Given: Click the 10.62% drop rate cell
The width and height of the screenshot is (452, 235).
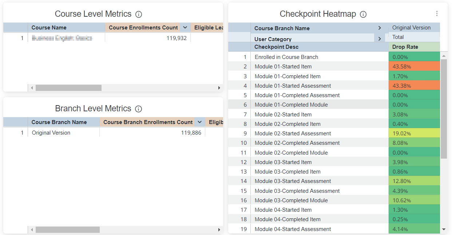Looking at the screenshot, I should (x=414, y=200).
